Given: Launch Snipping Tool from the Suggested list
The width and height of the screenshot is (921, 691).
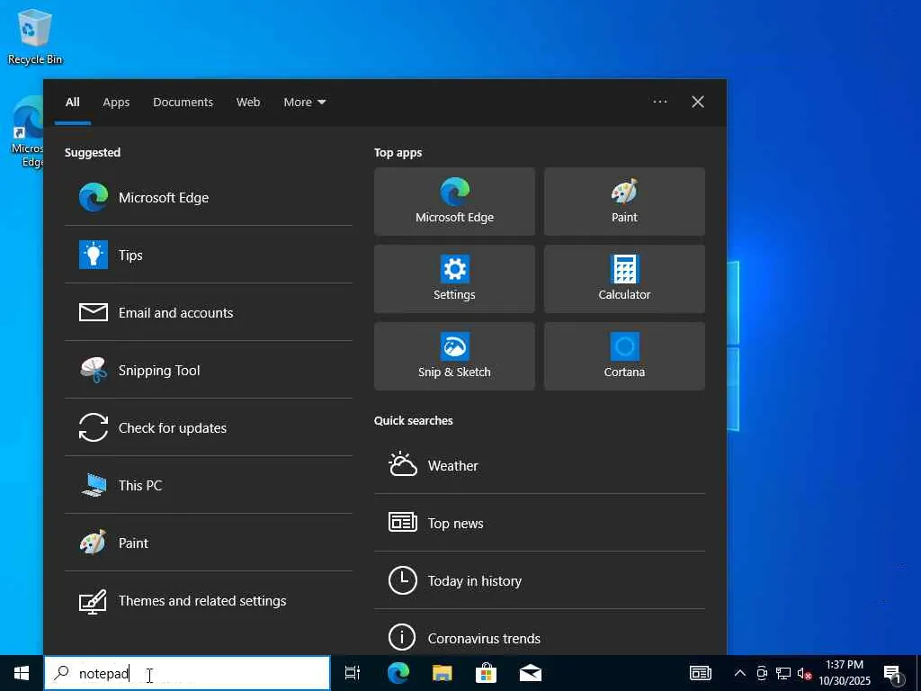Looking at the screenshot, I should pyautogui.click(x=208, y=370).
